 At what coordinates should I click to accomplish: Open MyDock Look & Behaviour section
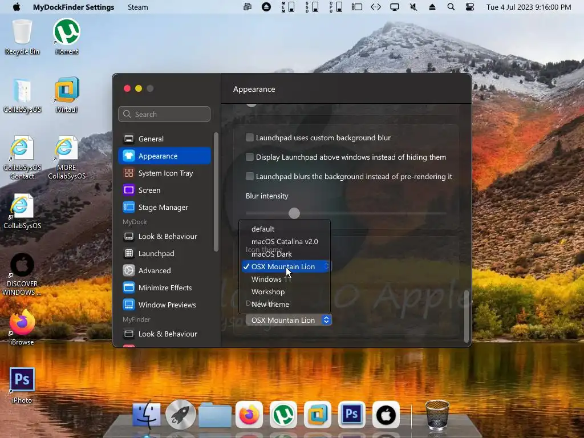[164, 236]
